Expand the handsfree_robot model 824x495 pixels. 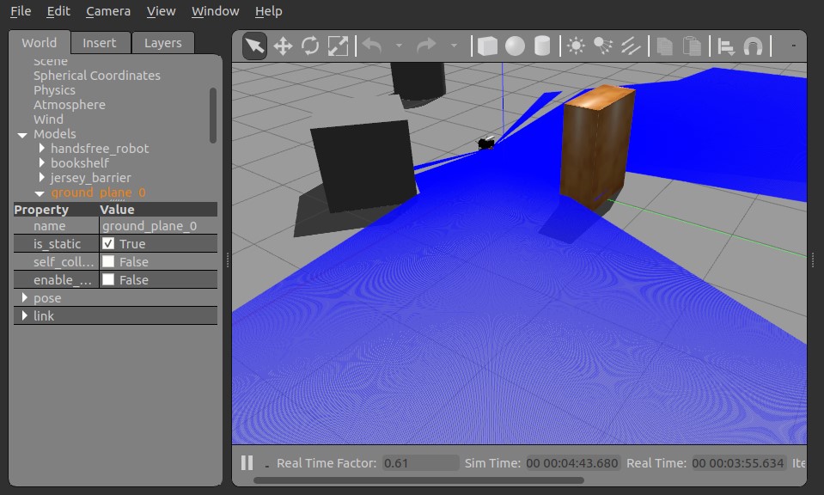(41, 149)
